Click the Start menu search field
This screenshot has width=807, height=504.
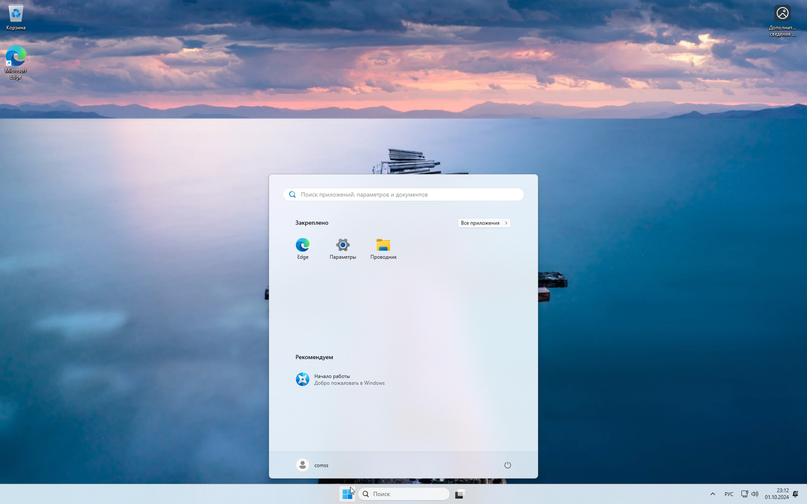[x=403, y=194]
